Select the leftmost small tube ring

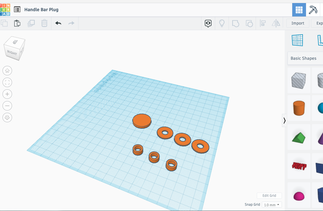click(138, 150)
